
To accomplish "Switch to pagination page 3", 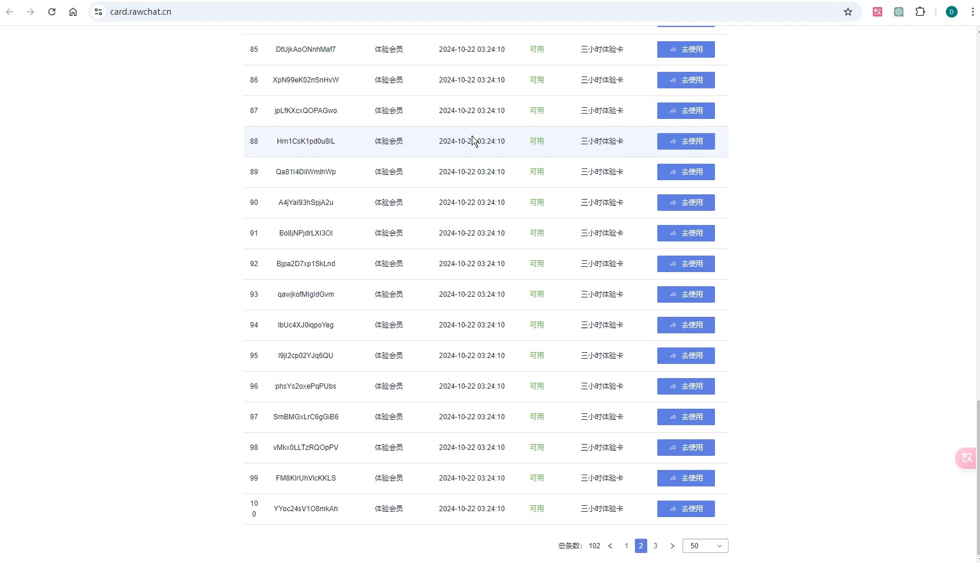I will pyautogui.click(x=655, y=546).
